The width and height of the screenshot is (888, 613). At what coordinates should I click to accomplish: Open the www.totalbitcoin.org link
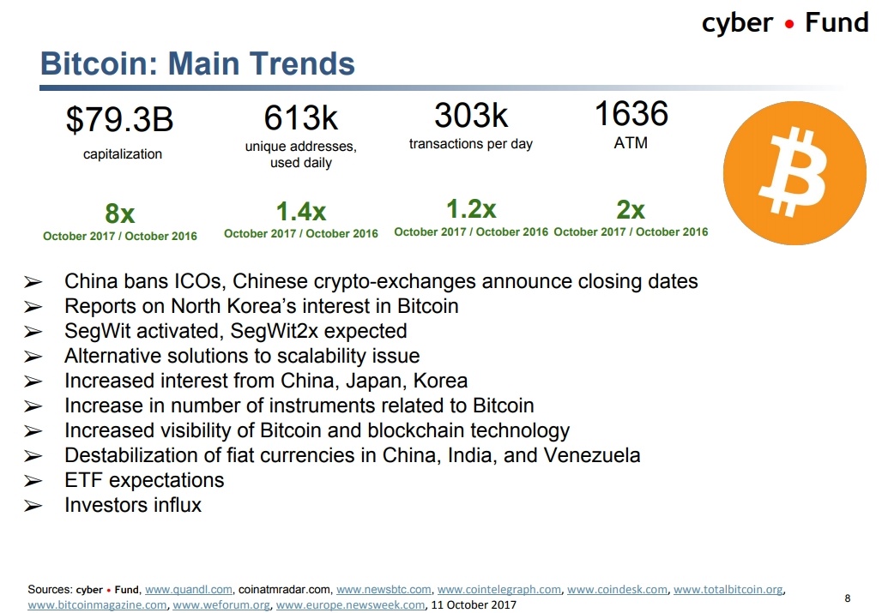[729, 590]
